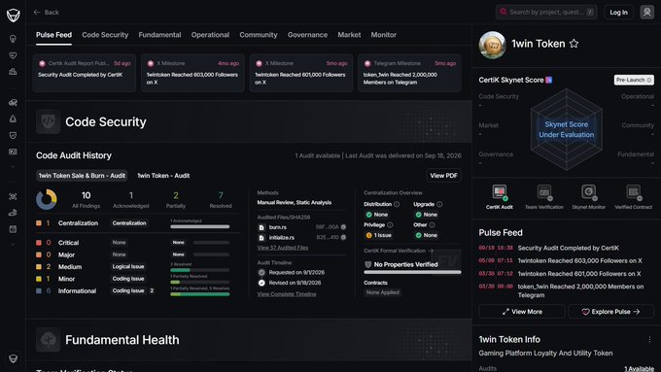Click the findings donut chart

tap(47, 199)
